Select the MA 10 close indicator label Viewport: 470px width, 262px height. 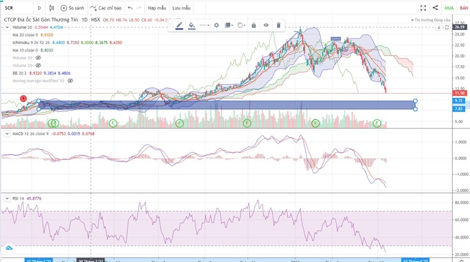[x=25, y=50]
